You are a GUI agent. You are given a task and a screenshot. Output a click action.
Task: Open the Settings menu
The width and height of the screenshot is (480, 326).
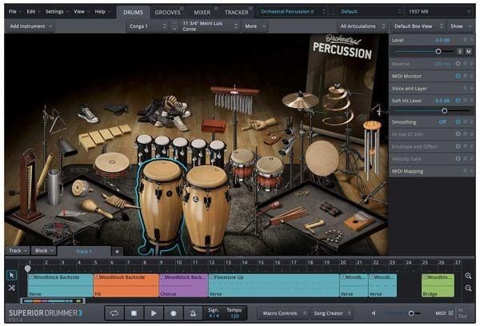pos(56,12)
